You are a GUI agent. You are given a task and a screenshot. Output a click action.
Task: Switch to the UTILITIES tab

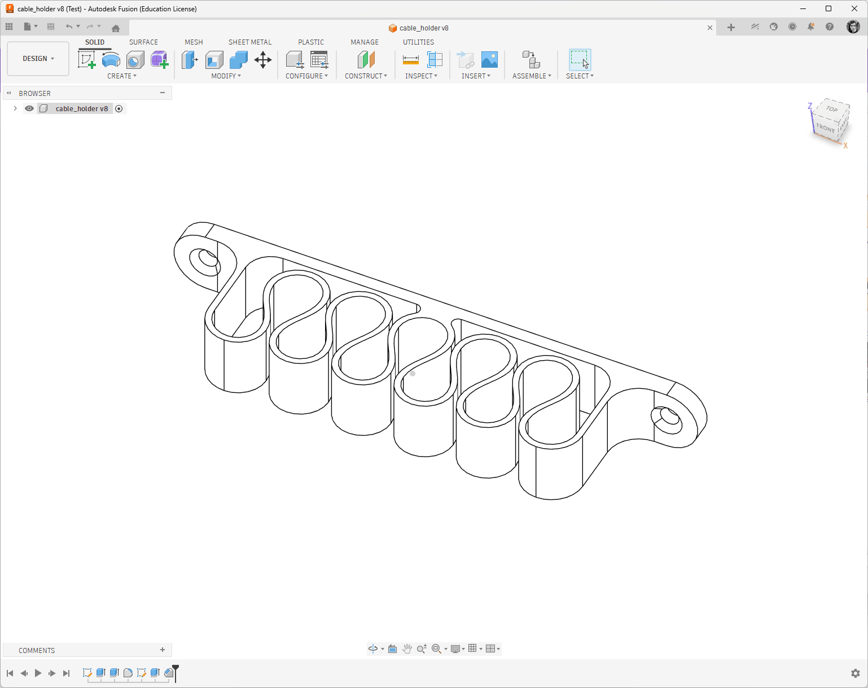(418, 42)
